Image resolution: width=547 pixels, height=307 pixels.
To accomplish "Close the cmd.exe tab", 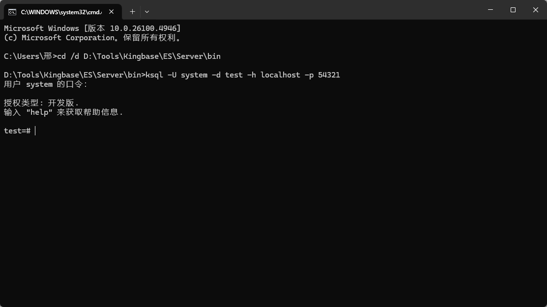I will 112,11.
